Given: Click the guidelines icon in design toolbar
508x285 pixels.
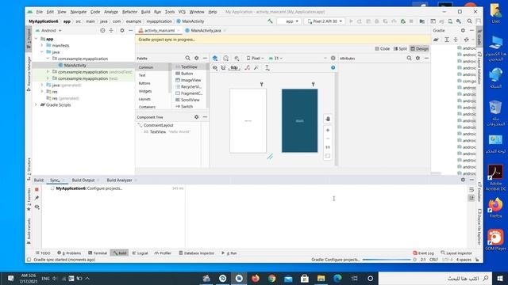Looking at the screenshot, I should pos(267,68).
